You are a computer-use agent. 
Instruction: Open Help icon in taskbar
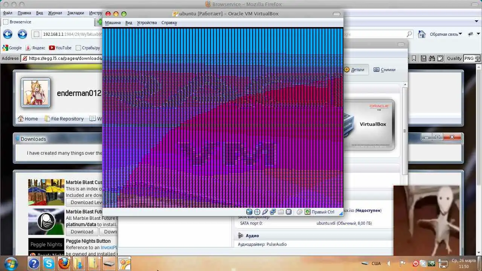point(34,263)
